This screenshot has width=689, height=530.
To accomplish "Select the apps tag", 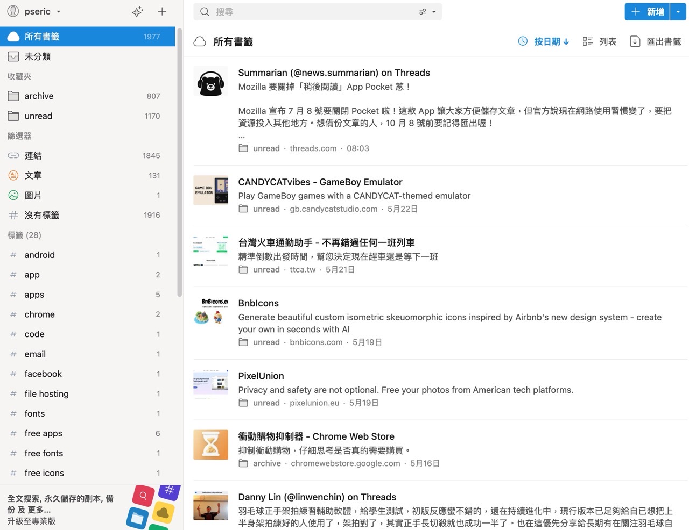I will (x=88, y=295).
